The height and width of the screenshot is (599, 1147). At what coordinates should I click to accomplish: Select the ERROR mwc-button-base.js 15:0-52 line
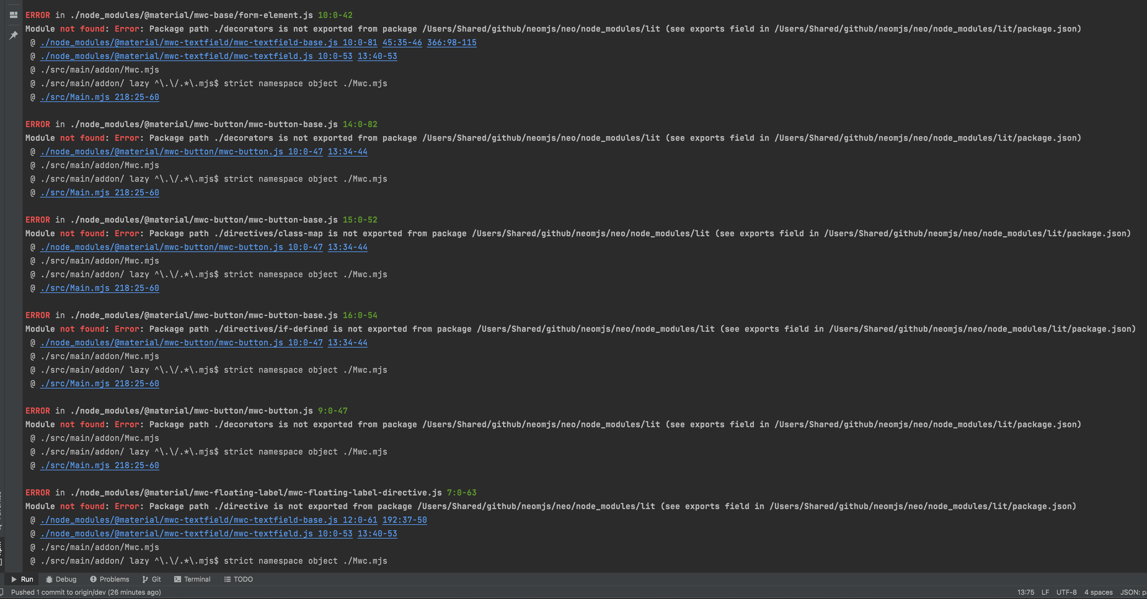[201, 220]
